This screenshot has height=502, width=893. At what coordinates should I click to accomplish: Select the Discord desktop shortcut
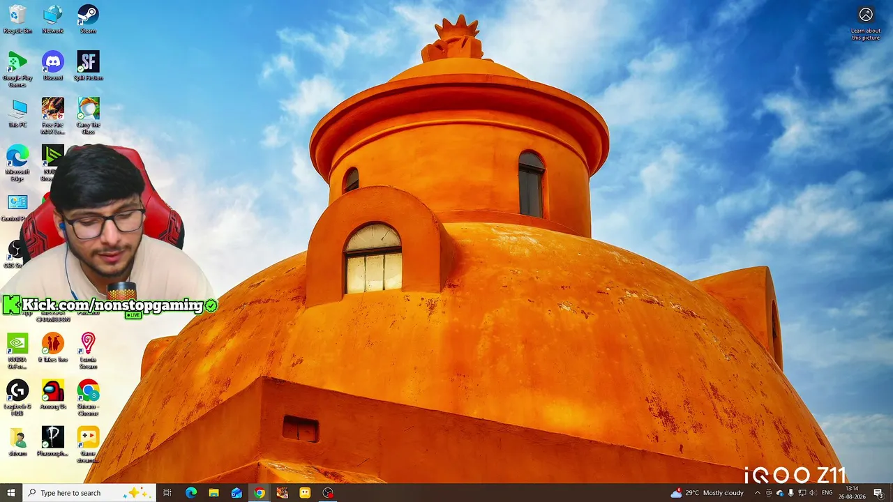click(52, 66)
